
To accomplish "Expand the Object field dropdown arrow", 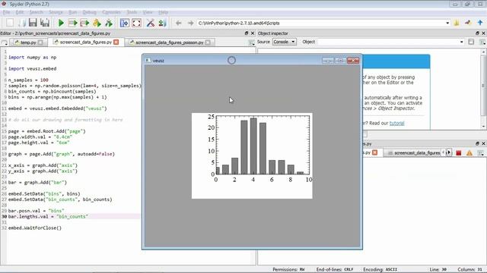I will (462, 42).
